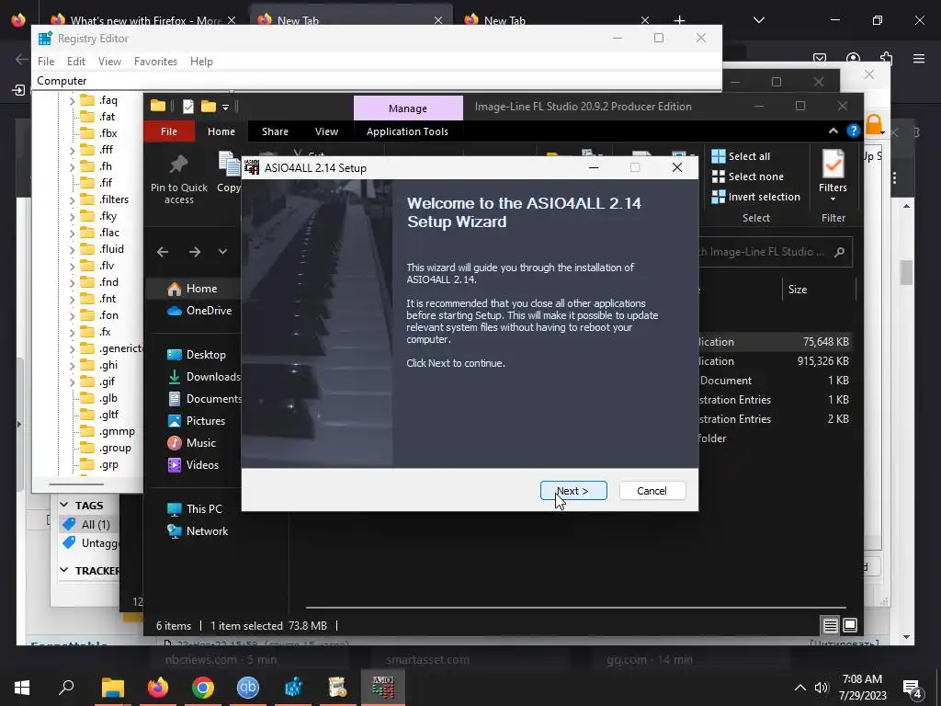Select Network in navigation pane

tap(198, 531)
